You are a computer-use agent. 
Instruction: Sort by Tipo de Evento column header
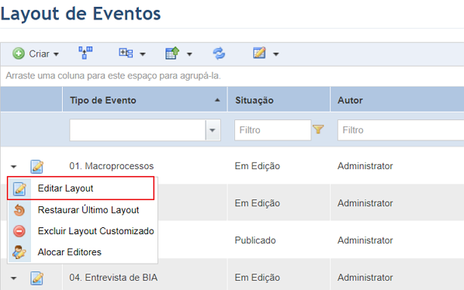(144, 100)
